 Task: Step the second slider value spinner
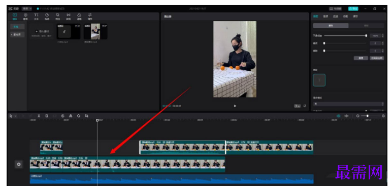pyautogui.click(x=383, y=43)
